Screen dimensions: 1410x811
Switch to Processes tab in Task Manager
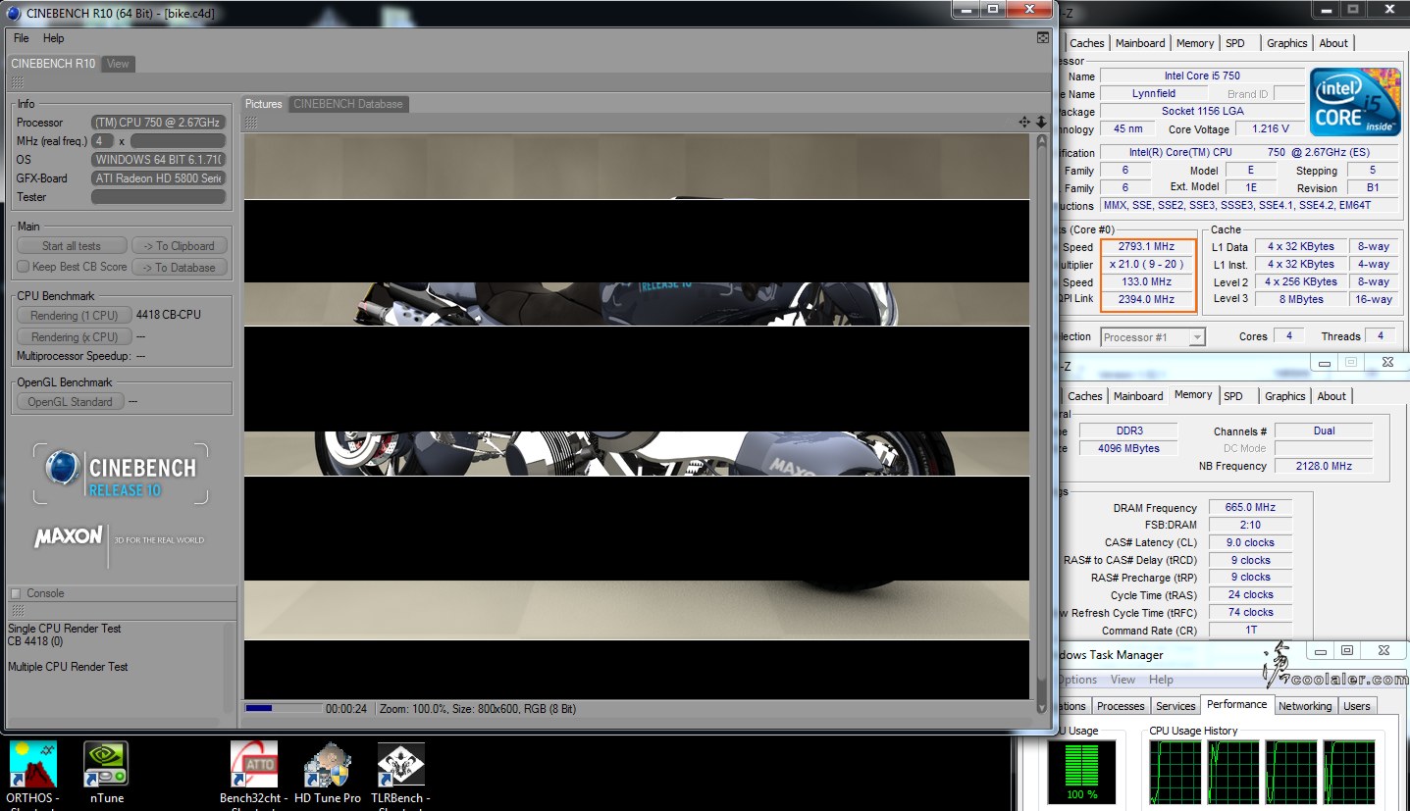pyautogui.click(x=1121, y=706)
